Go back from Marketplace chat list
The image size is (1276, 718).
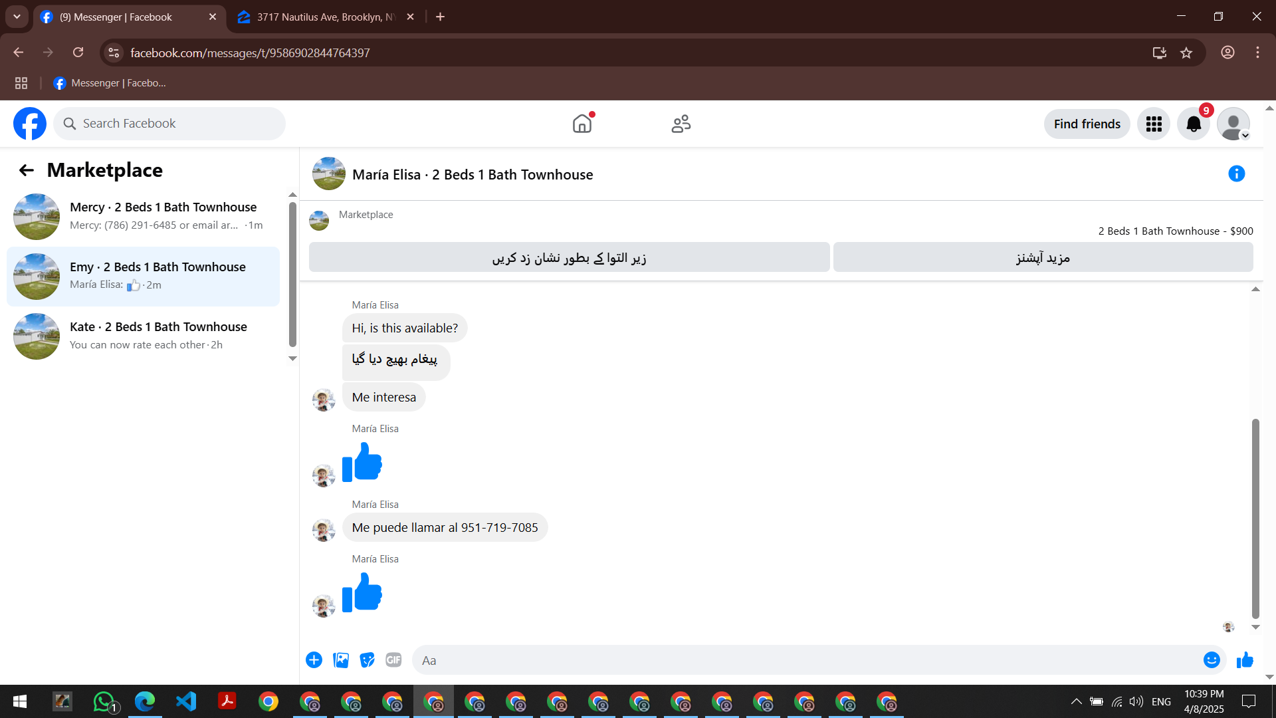pos(27,171)
